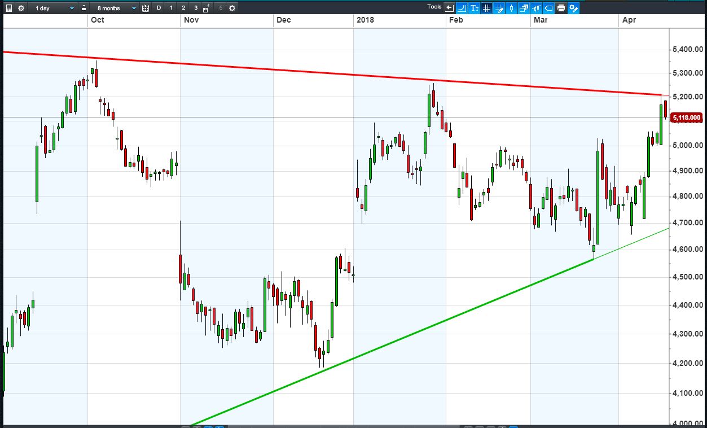
Task: Click the 5,000.00 price axis label
Action: pos(688,146)
